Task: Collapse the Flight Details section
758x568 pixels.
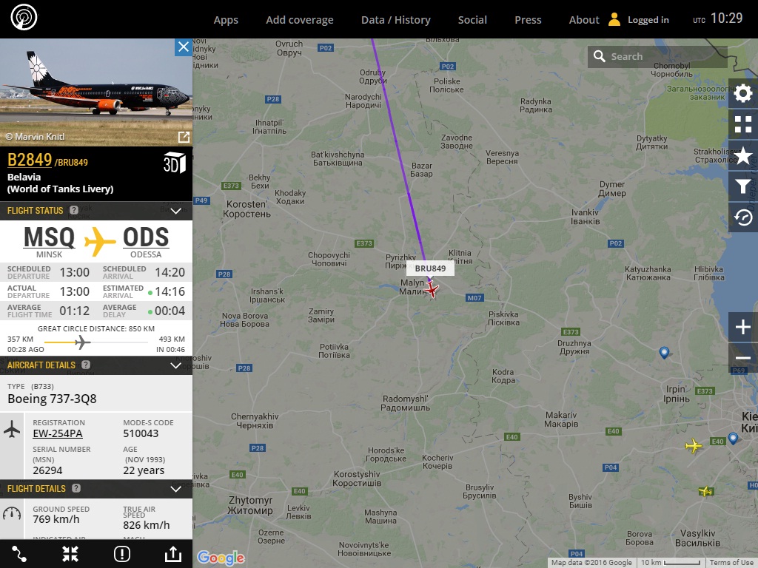Action: pos(176,489)
